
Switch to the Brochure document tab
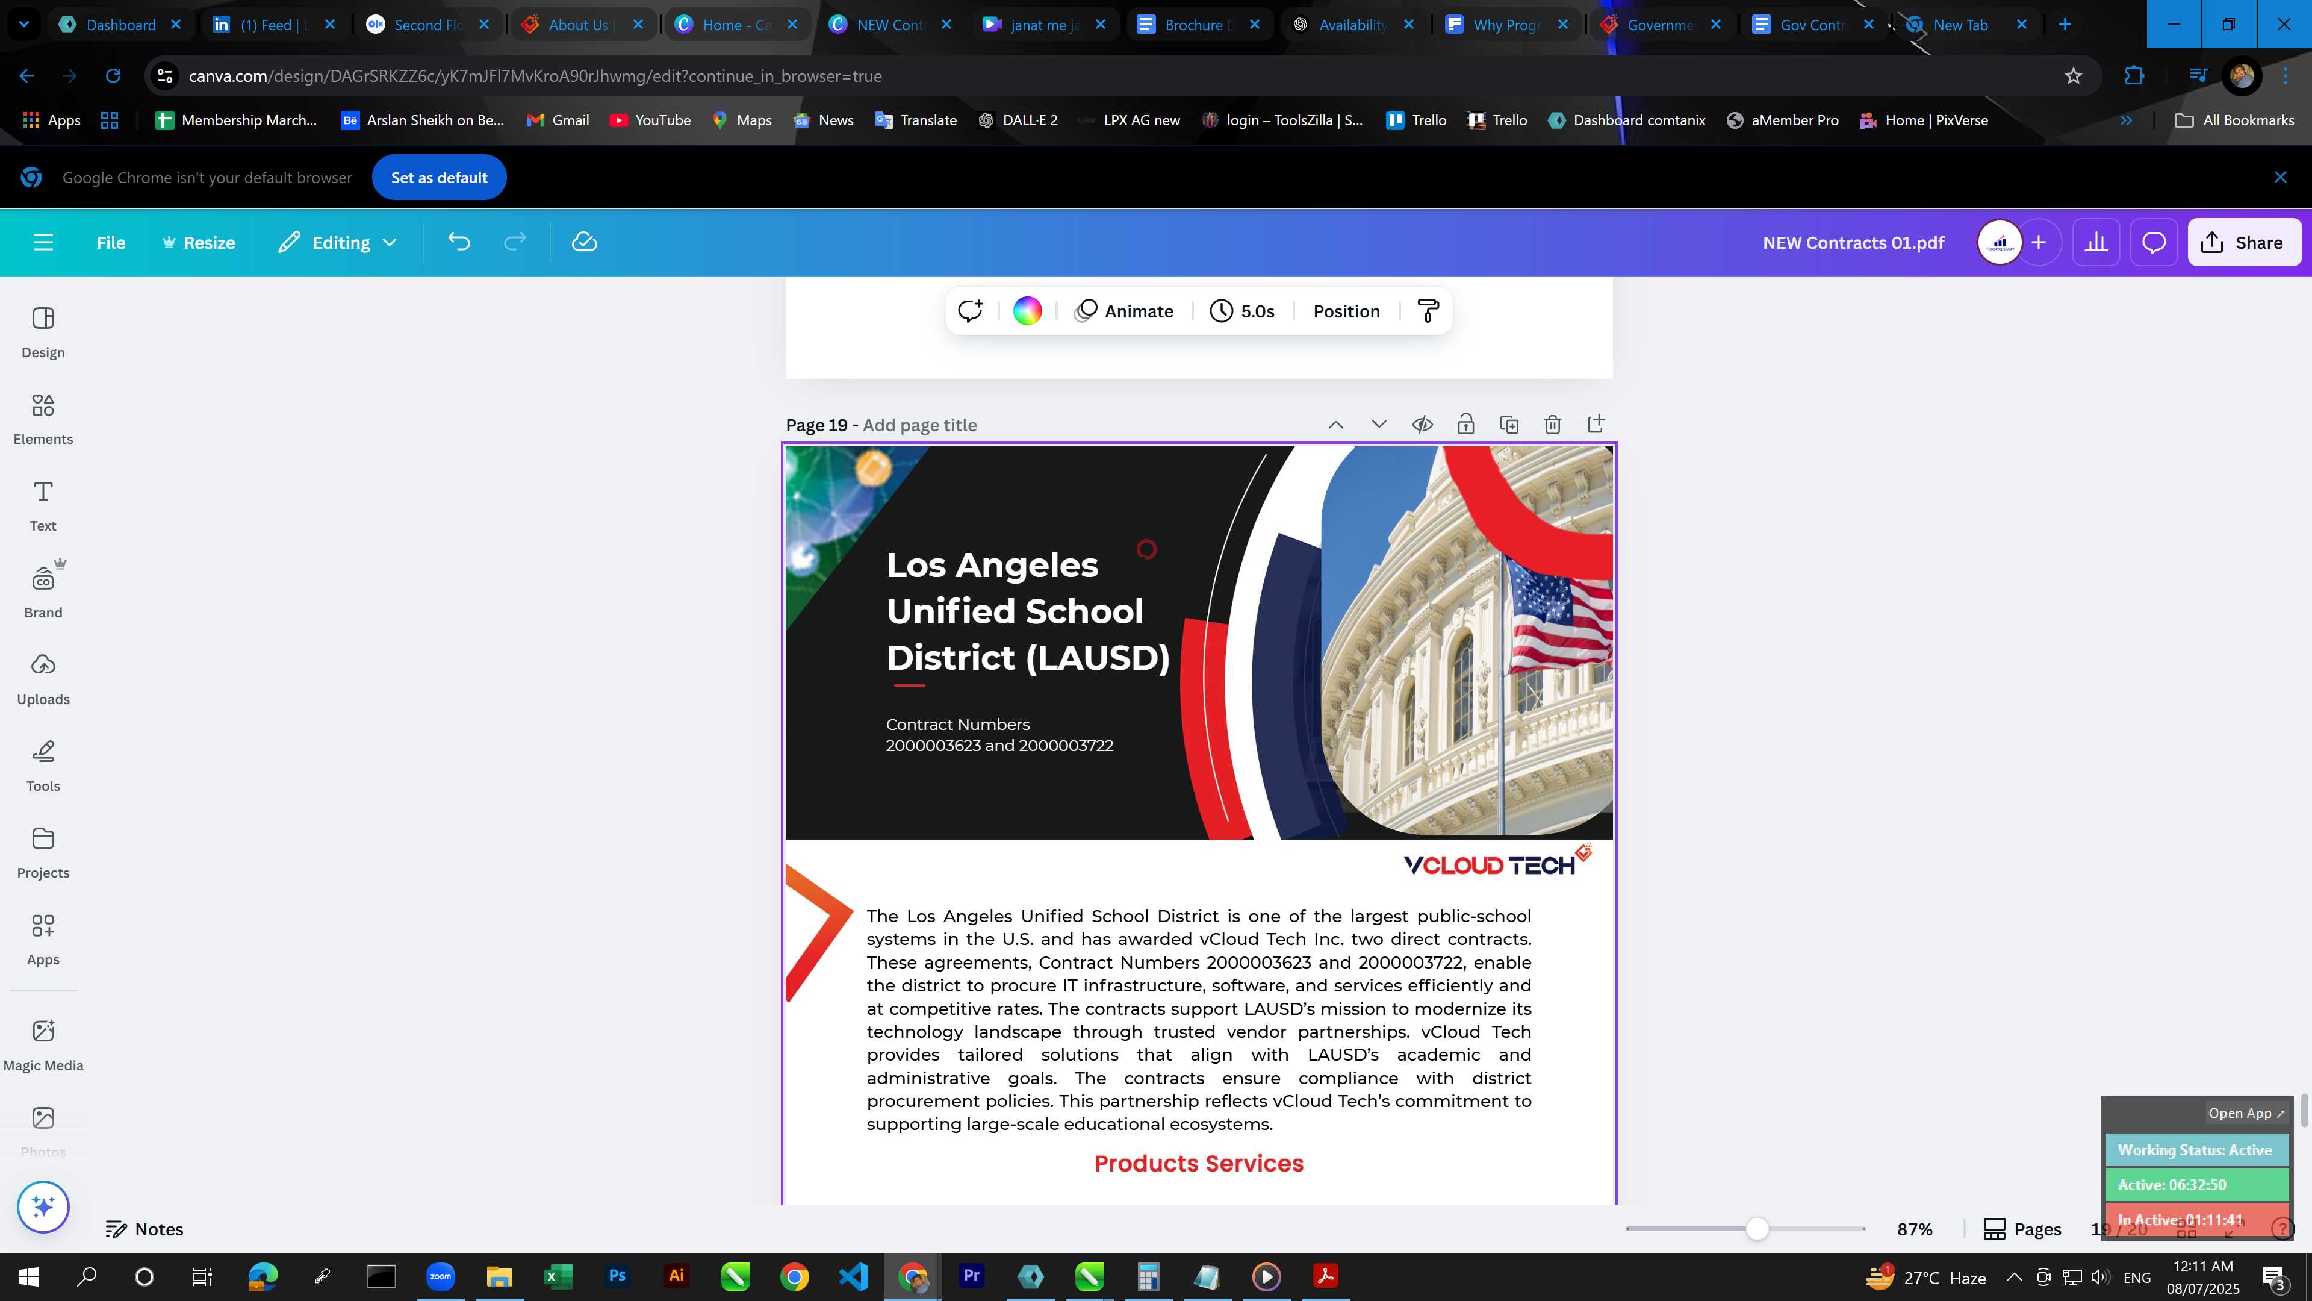pos(1199,25)
